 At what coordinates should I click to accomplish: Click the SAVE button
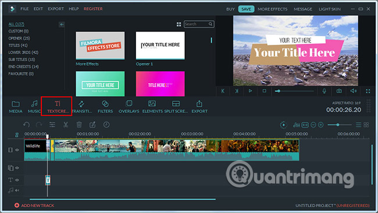click(x=246, y=9)
